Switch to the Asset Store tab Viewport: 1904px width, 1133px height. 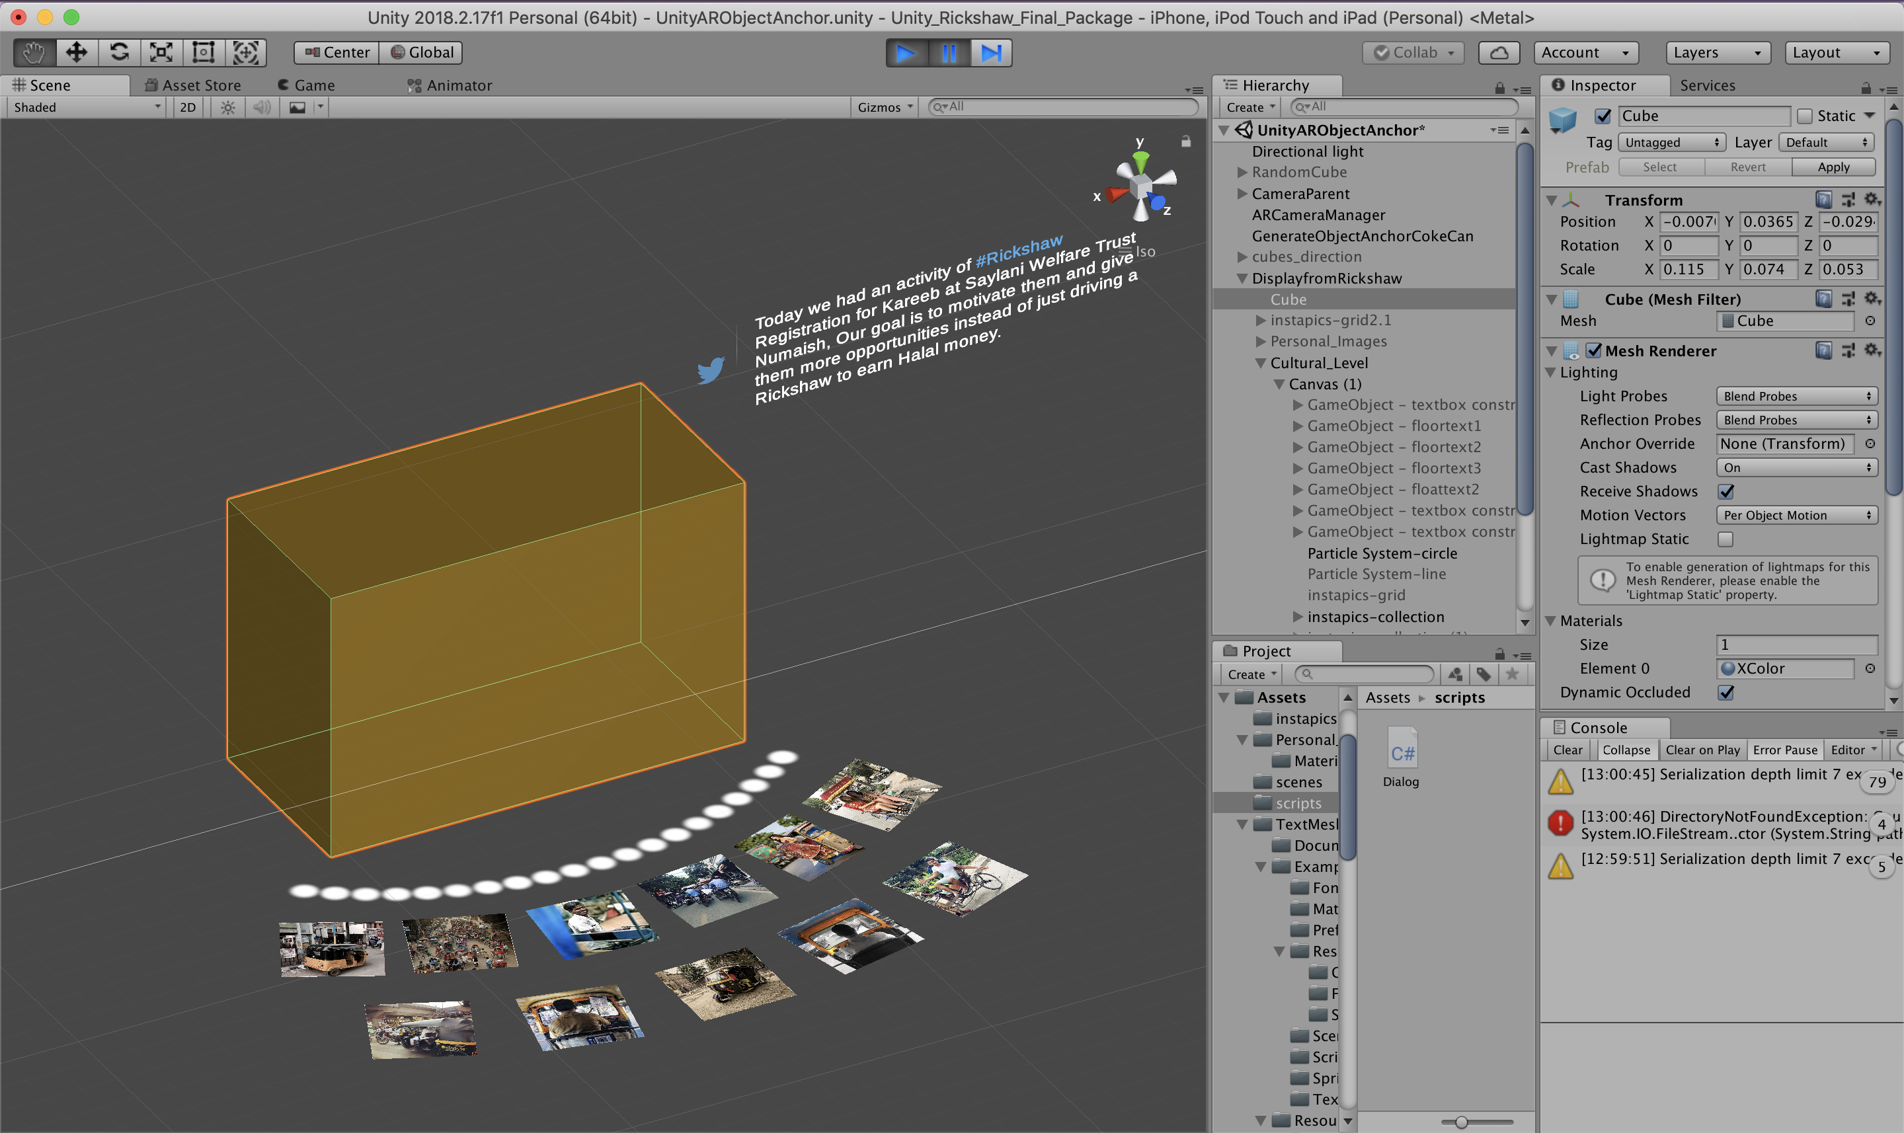tap(193, 85)
